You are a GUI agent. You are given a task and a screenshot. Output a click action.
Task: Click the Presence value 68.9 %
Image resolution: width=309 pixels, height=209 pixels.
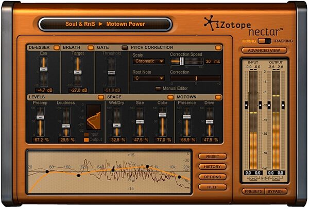(x=187, y=140)
